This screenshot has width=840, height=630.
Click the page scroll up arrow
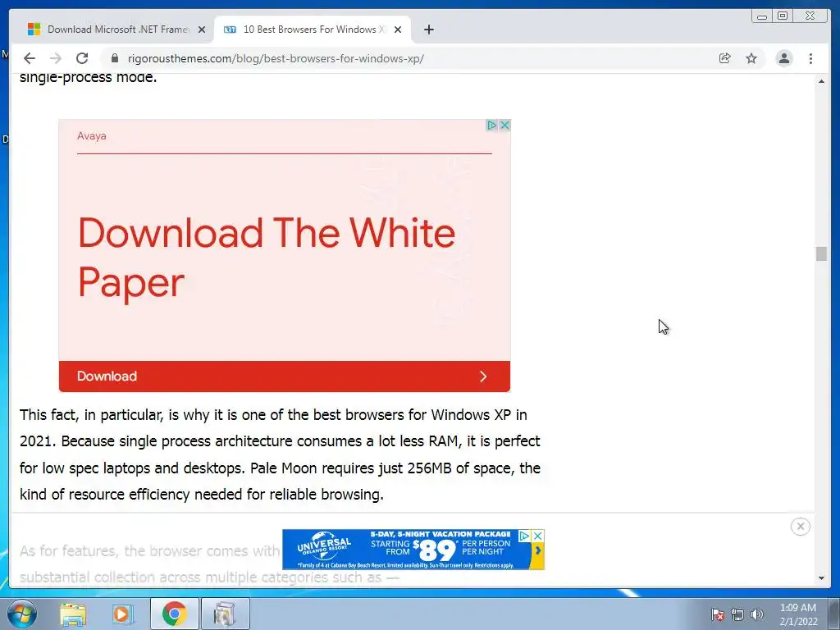click(821, 81)
